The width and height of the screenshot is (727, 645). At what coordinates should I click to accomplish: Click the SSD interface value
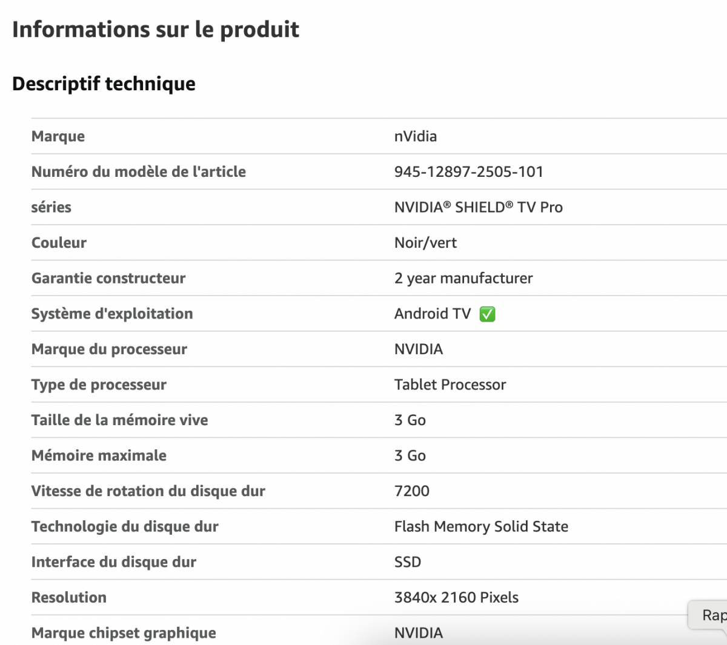(x=407, y=562)
